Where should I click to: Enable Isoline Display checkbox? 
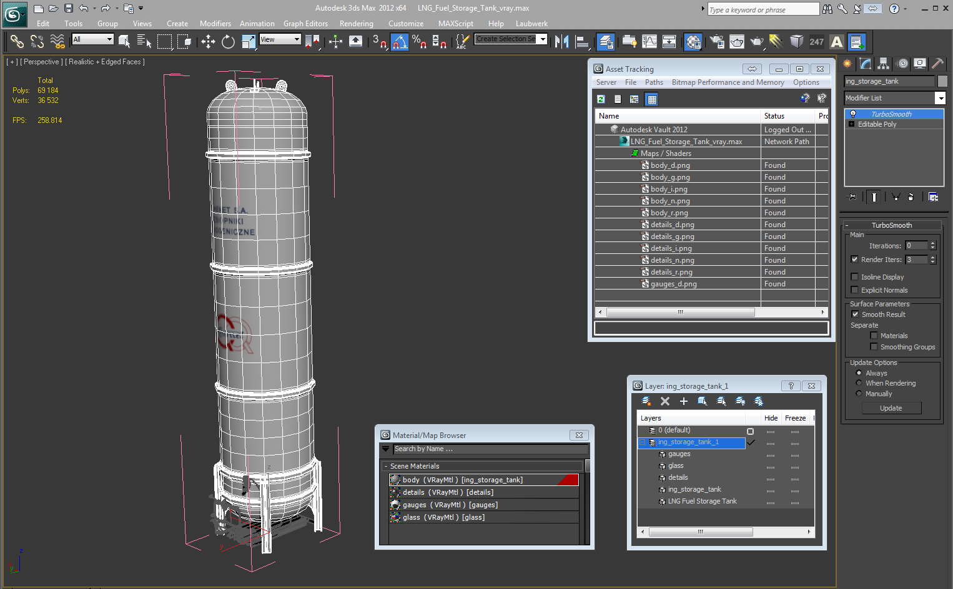(854, 277)
